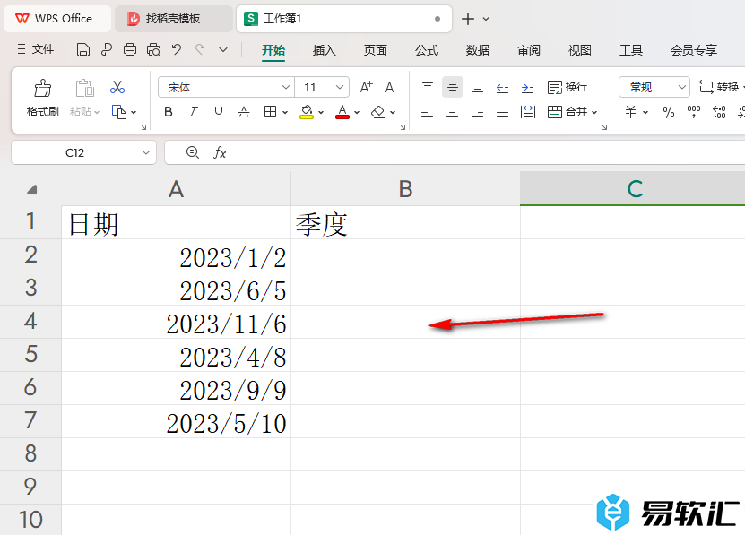This screenshot has height=535, width=745.
Task: Toggle bold formatting
Action: pos(169,112)
